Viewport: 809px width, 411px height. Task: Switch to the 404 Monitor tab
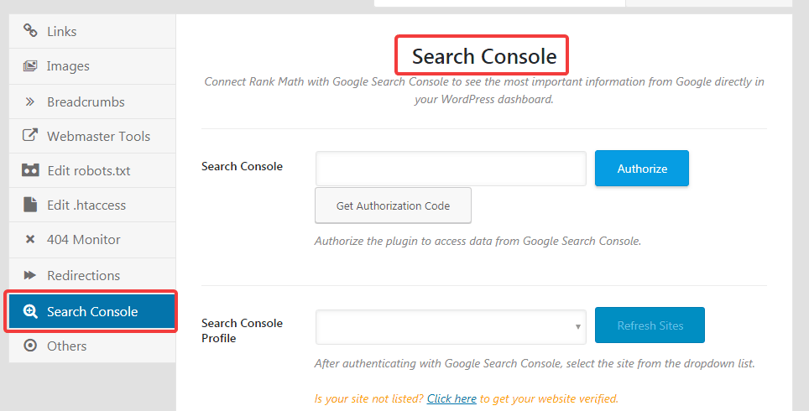[x=83, y=239]
